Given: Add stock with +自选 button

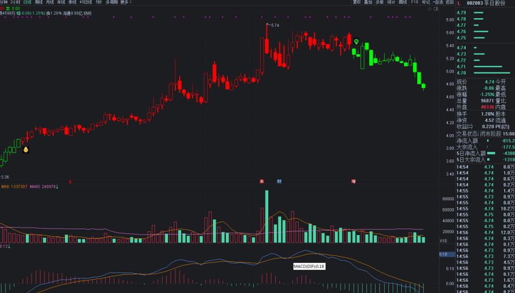Looking at the screenshot, I should 438,2.
